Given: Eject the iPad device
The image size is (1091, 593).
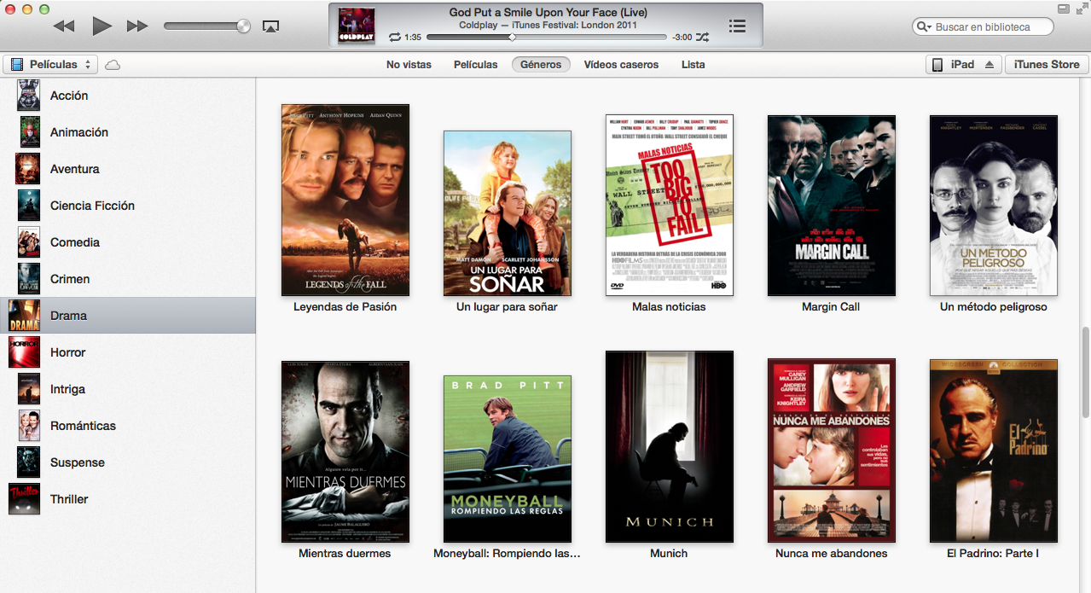Looking at the screenshot, I should click(x=989, y=65).
